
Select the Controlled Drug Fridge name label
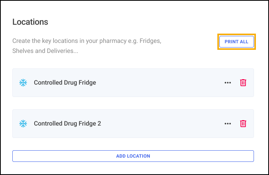point(65,83)
